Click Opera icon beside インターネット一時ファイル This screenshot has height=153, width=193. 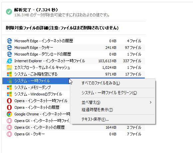9,101
